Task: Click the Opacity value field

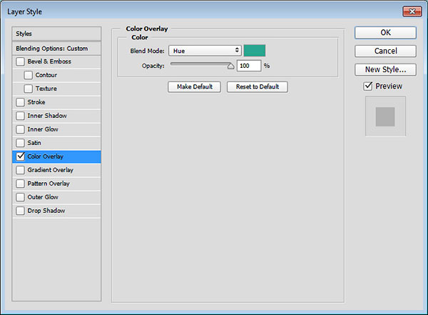Action: (x=249, y=66)
